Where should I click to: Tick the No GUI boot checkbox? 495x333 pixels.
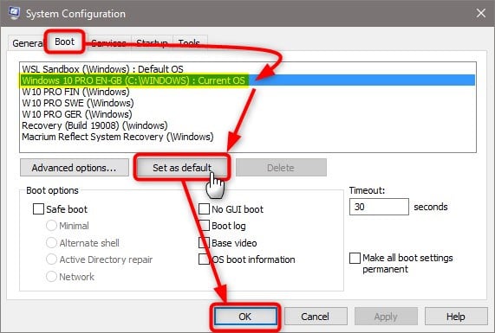[x=204, y=208]
